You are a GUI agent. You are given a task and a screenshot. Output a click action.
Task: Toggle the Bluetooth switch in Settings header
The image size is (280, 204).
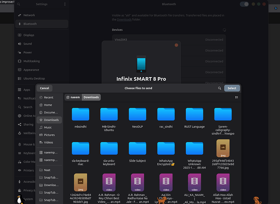244,4
